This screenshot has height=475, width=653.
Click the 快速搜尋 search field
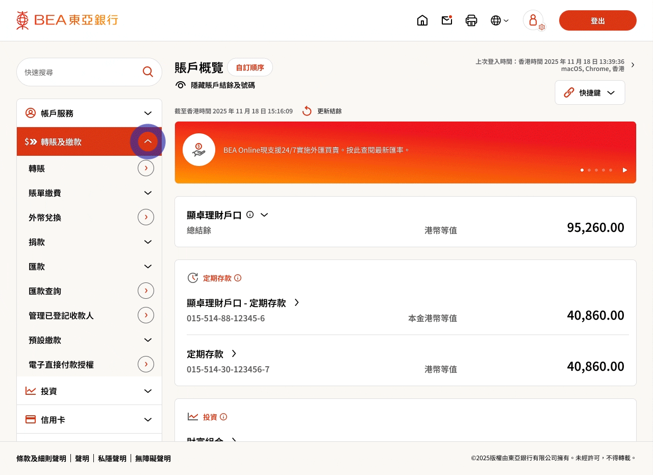[79, 72]
